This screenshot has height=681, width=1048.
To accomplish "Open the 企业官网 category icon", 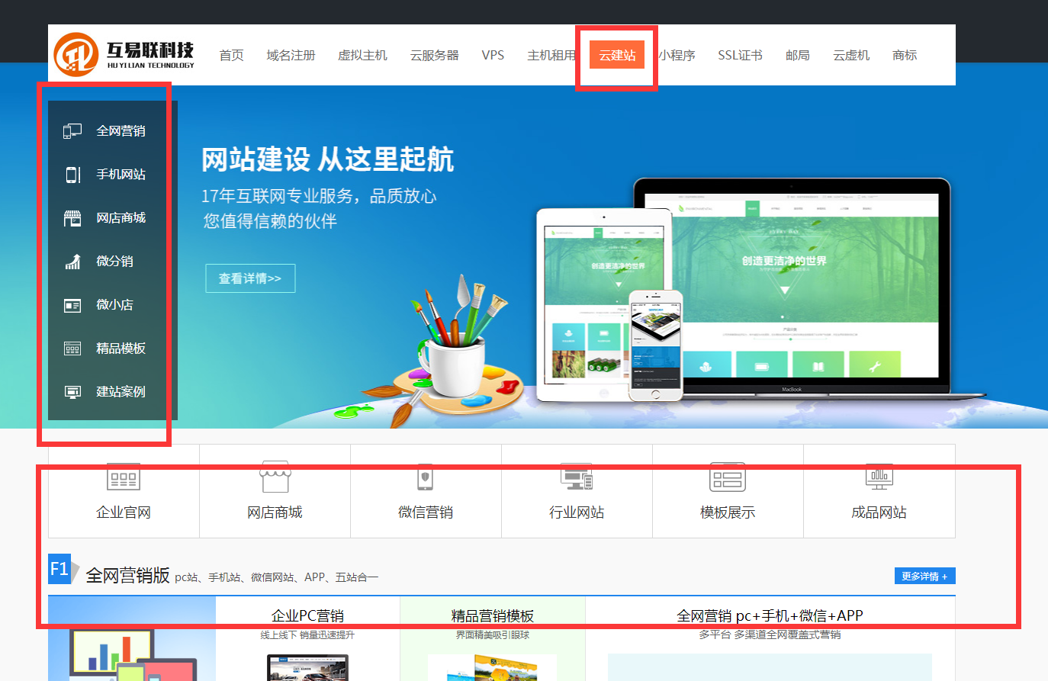I will click(x=124, y=478).
